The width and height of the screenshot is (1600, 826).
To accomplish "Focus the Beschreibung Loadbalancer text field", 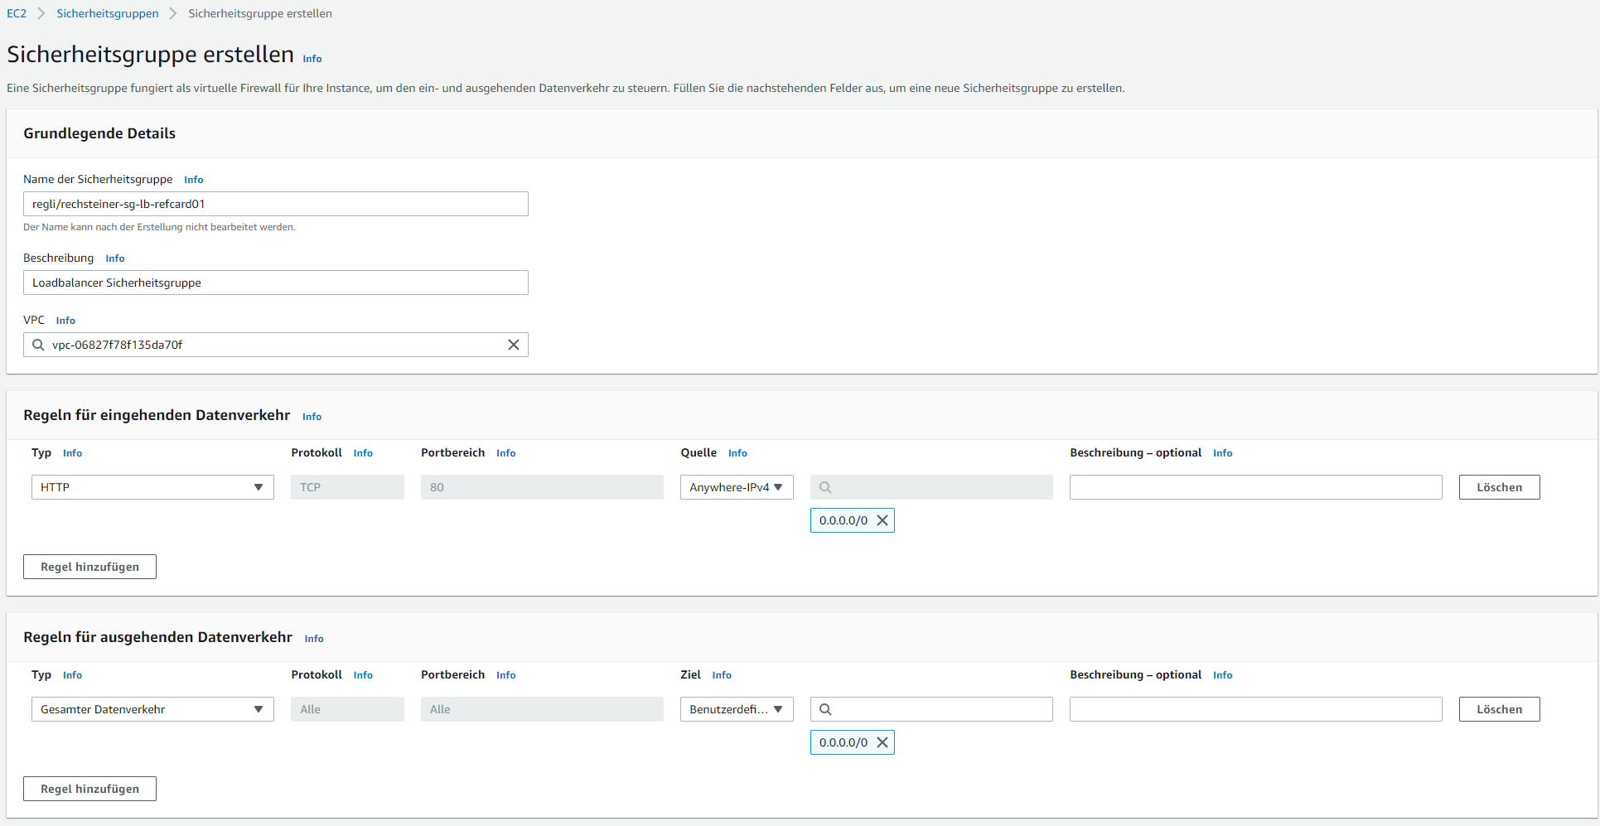I will coord(275,283).
